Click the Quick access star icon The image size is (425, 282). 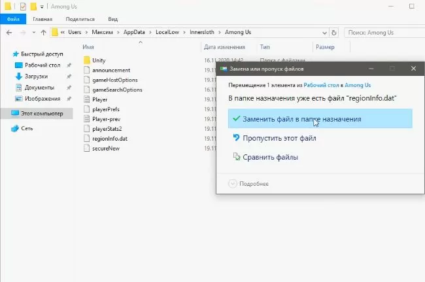tap(16, 54)
